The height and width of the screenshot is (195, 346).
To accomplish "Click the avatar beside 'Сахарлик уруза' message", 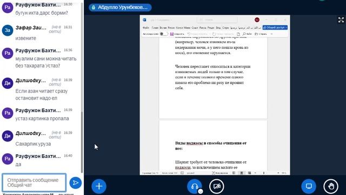I will click(x=8, y=136).
